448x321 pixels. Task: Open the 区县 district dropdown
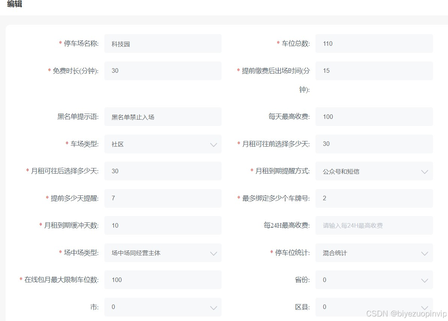[x=374, y=307]
